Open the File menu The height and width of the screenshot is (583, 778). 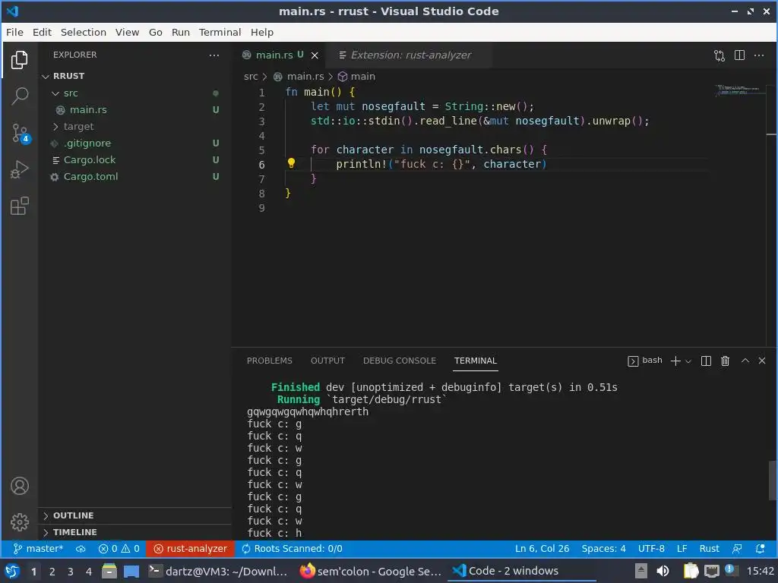point(14,32)
